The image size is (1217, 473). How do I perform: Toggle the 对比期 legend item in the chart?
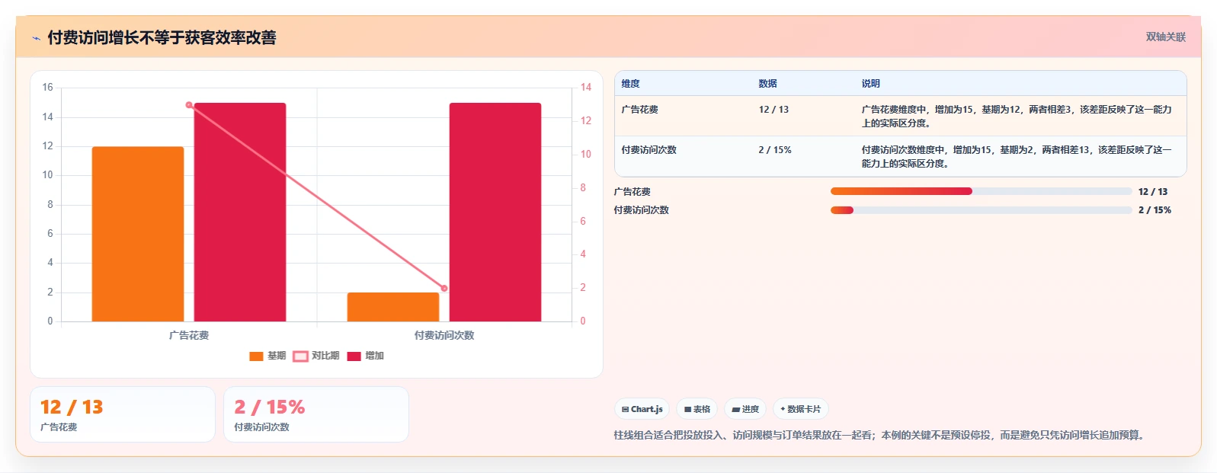pos(316,356)
